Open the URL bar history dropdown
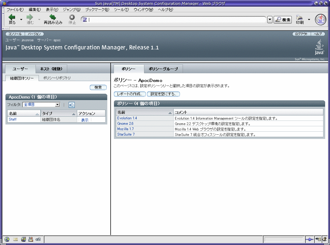The height and width of the screenshot is (245, 330). pos(270,20)
